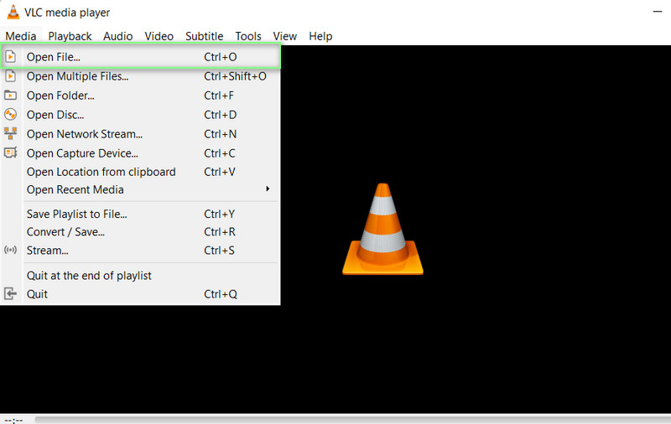Select Open Location from clipboard
The width and height of the screenshot is (671, 424).
tap(101, 172)
